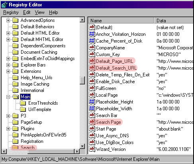Select the open Main folder icon
This screenshot has width=194, height=164.
[16, 97]
